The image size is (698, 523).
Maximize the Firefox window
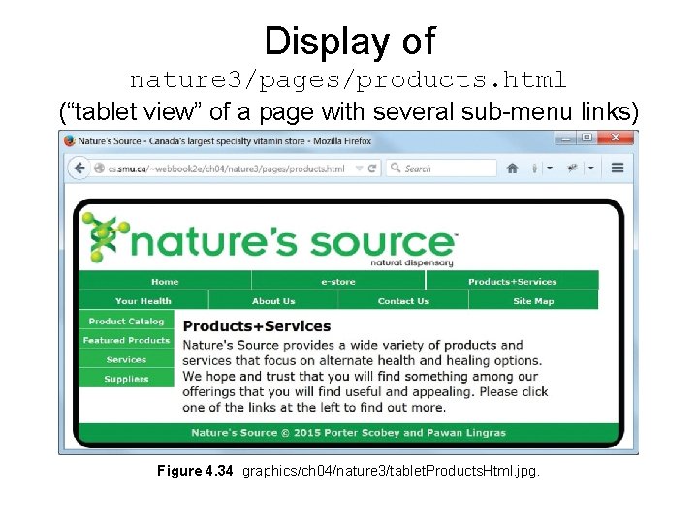[587, 138]
